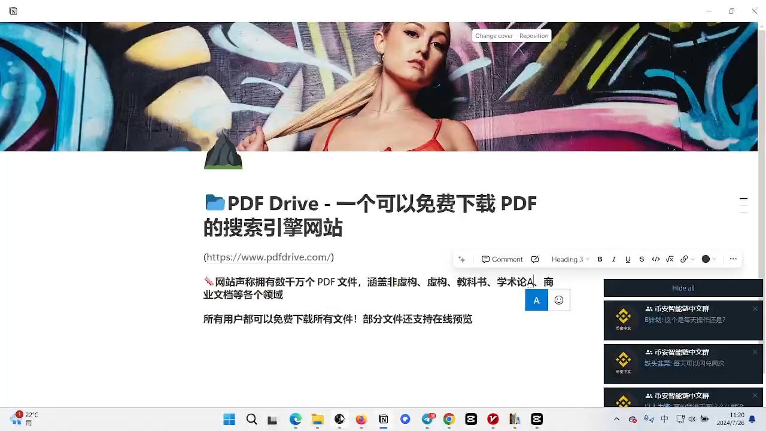Click Notion app logo in title bar
Viewport: 766px width, 431px height.
click(13, 11)
